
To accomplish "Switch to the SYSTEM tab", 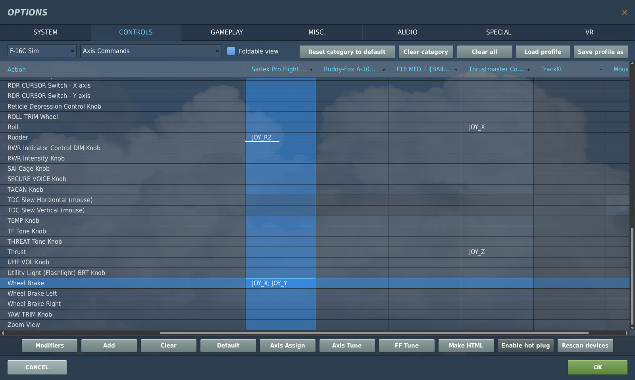I will pyautogui.click(x=45, y=32).
